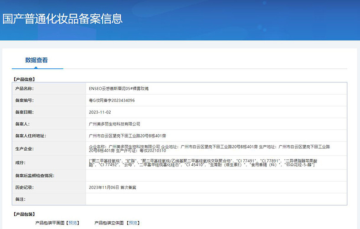Click 预览 link for 产品包装立体图
Screen dimensions: 360x229
133,223
